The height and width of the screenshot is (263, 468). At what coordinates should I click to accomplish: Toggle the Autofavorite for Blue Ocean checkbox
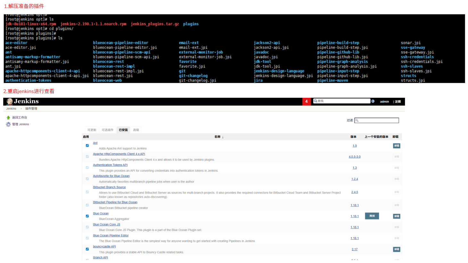[87, 179]
